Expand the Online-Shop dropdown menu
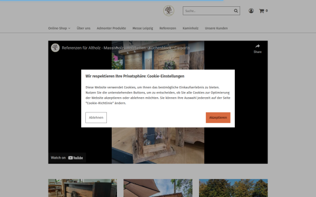Image resolution: width=316 pixels, height=197 pixels. 59,28
